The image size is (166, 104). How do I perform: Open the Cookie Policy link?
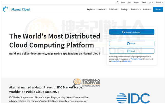point(127,61)
